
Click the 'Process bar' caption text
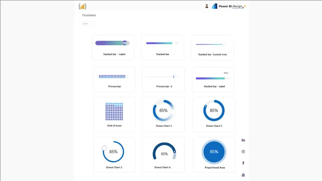click(x=115, y=86)
